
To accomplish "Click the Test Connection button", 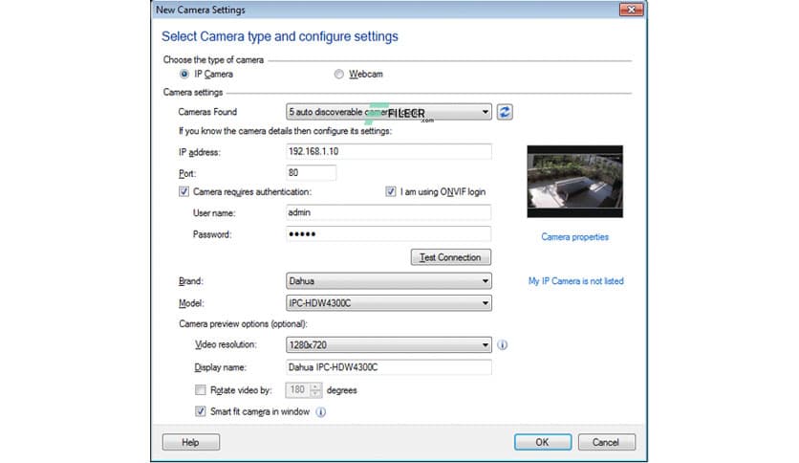I will click(x=451, y=257).
